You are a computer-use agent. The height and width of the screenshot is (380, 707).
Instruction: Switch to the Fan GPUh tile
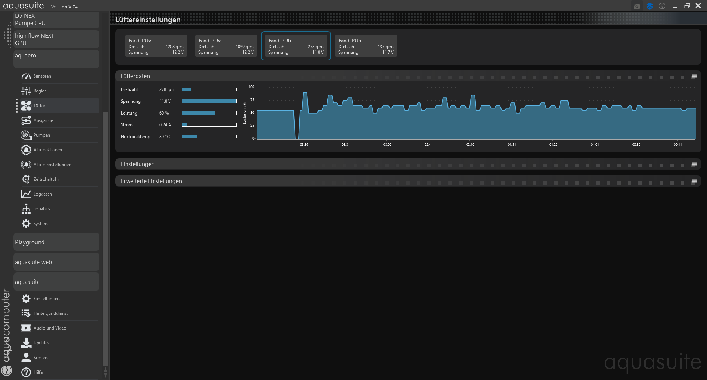(x=366, y=46)
